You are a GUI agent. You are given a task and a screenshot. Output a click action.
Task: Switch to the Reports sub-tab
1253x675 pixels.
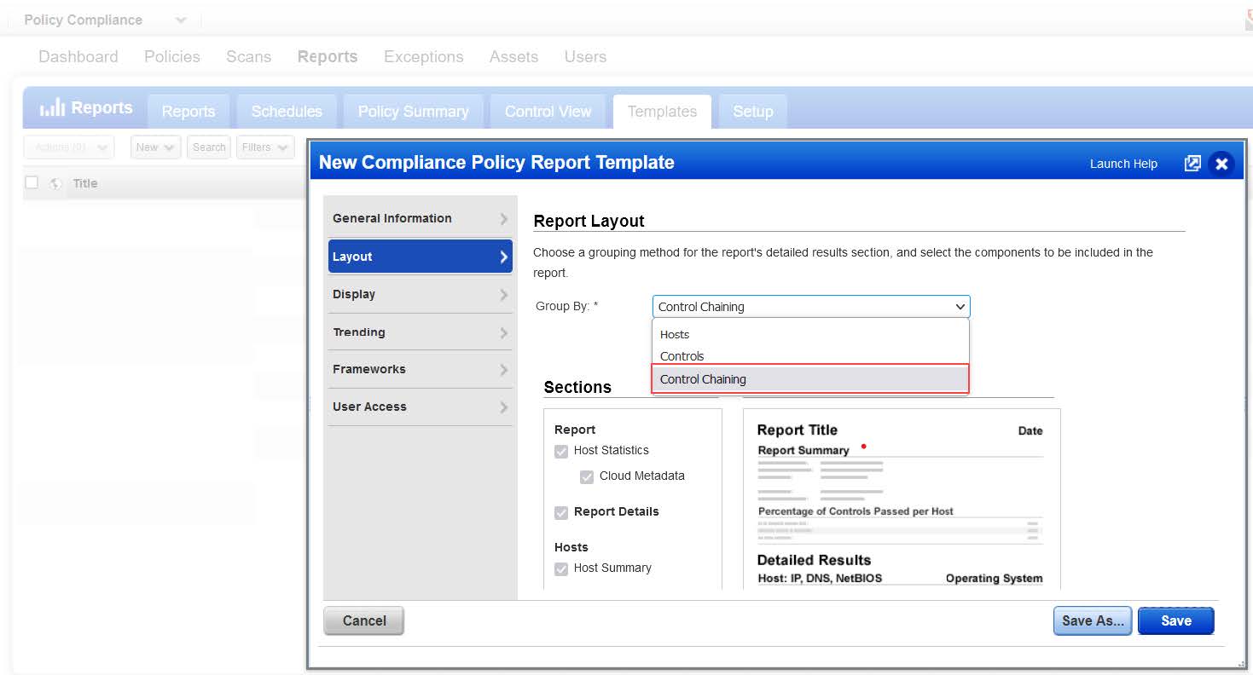pos(189,112)
